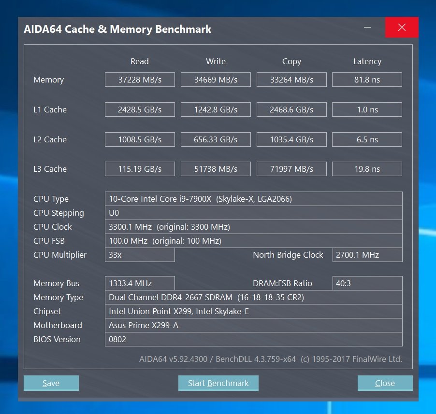436x414 pixels.
Task: Click CPU Type field Intel Core i9-7900X
Action: point(254,199)
